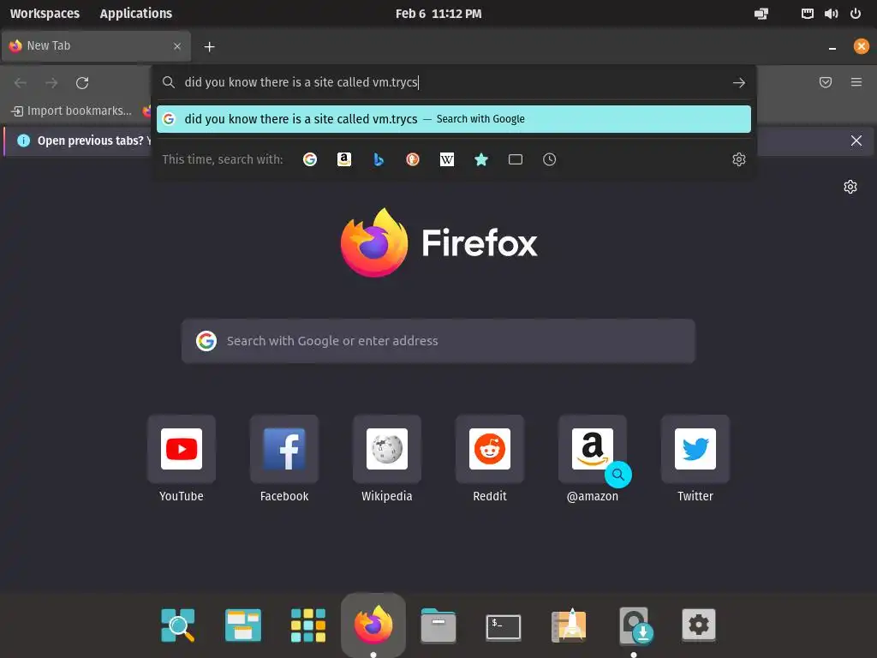This screenshot has height=658, width=877.
Task: Open the dock search magnifier launcher
Action: (x=178, y=625)
